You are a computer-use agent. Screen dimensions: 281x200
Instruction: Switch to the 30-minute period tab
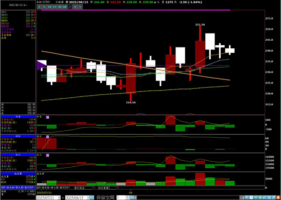(x=60, y=7)
